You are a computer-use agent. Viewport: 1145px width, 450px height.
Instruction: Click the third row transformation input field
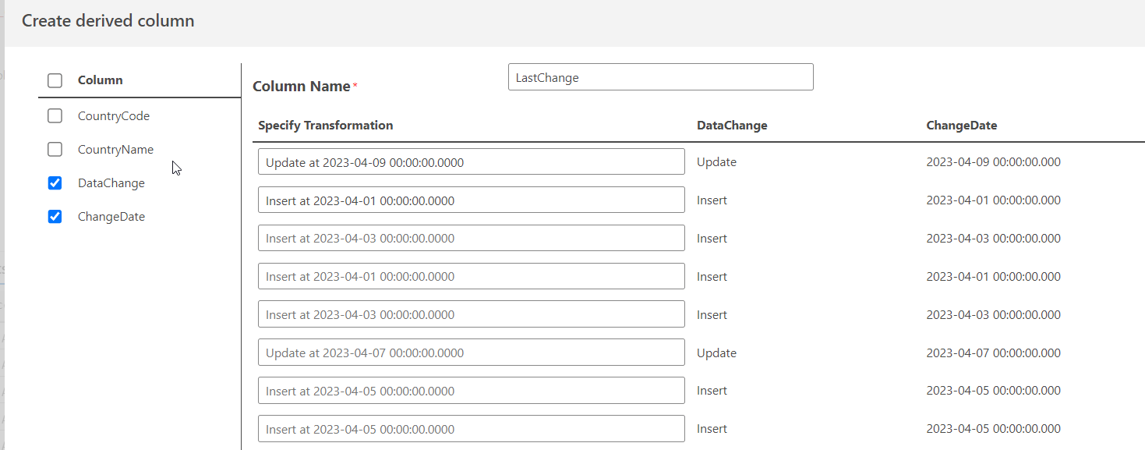(471, 239)
